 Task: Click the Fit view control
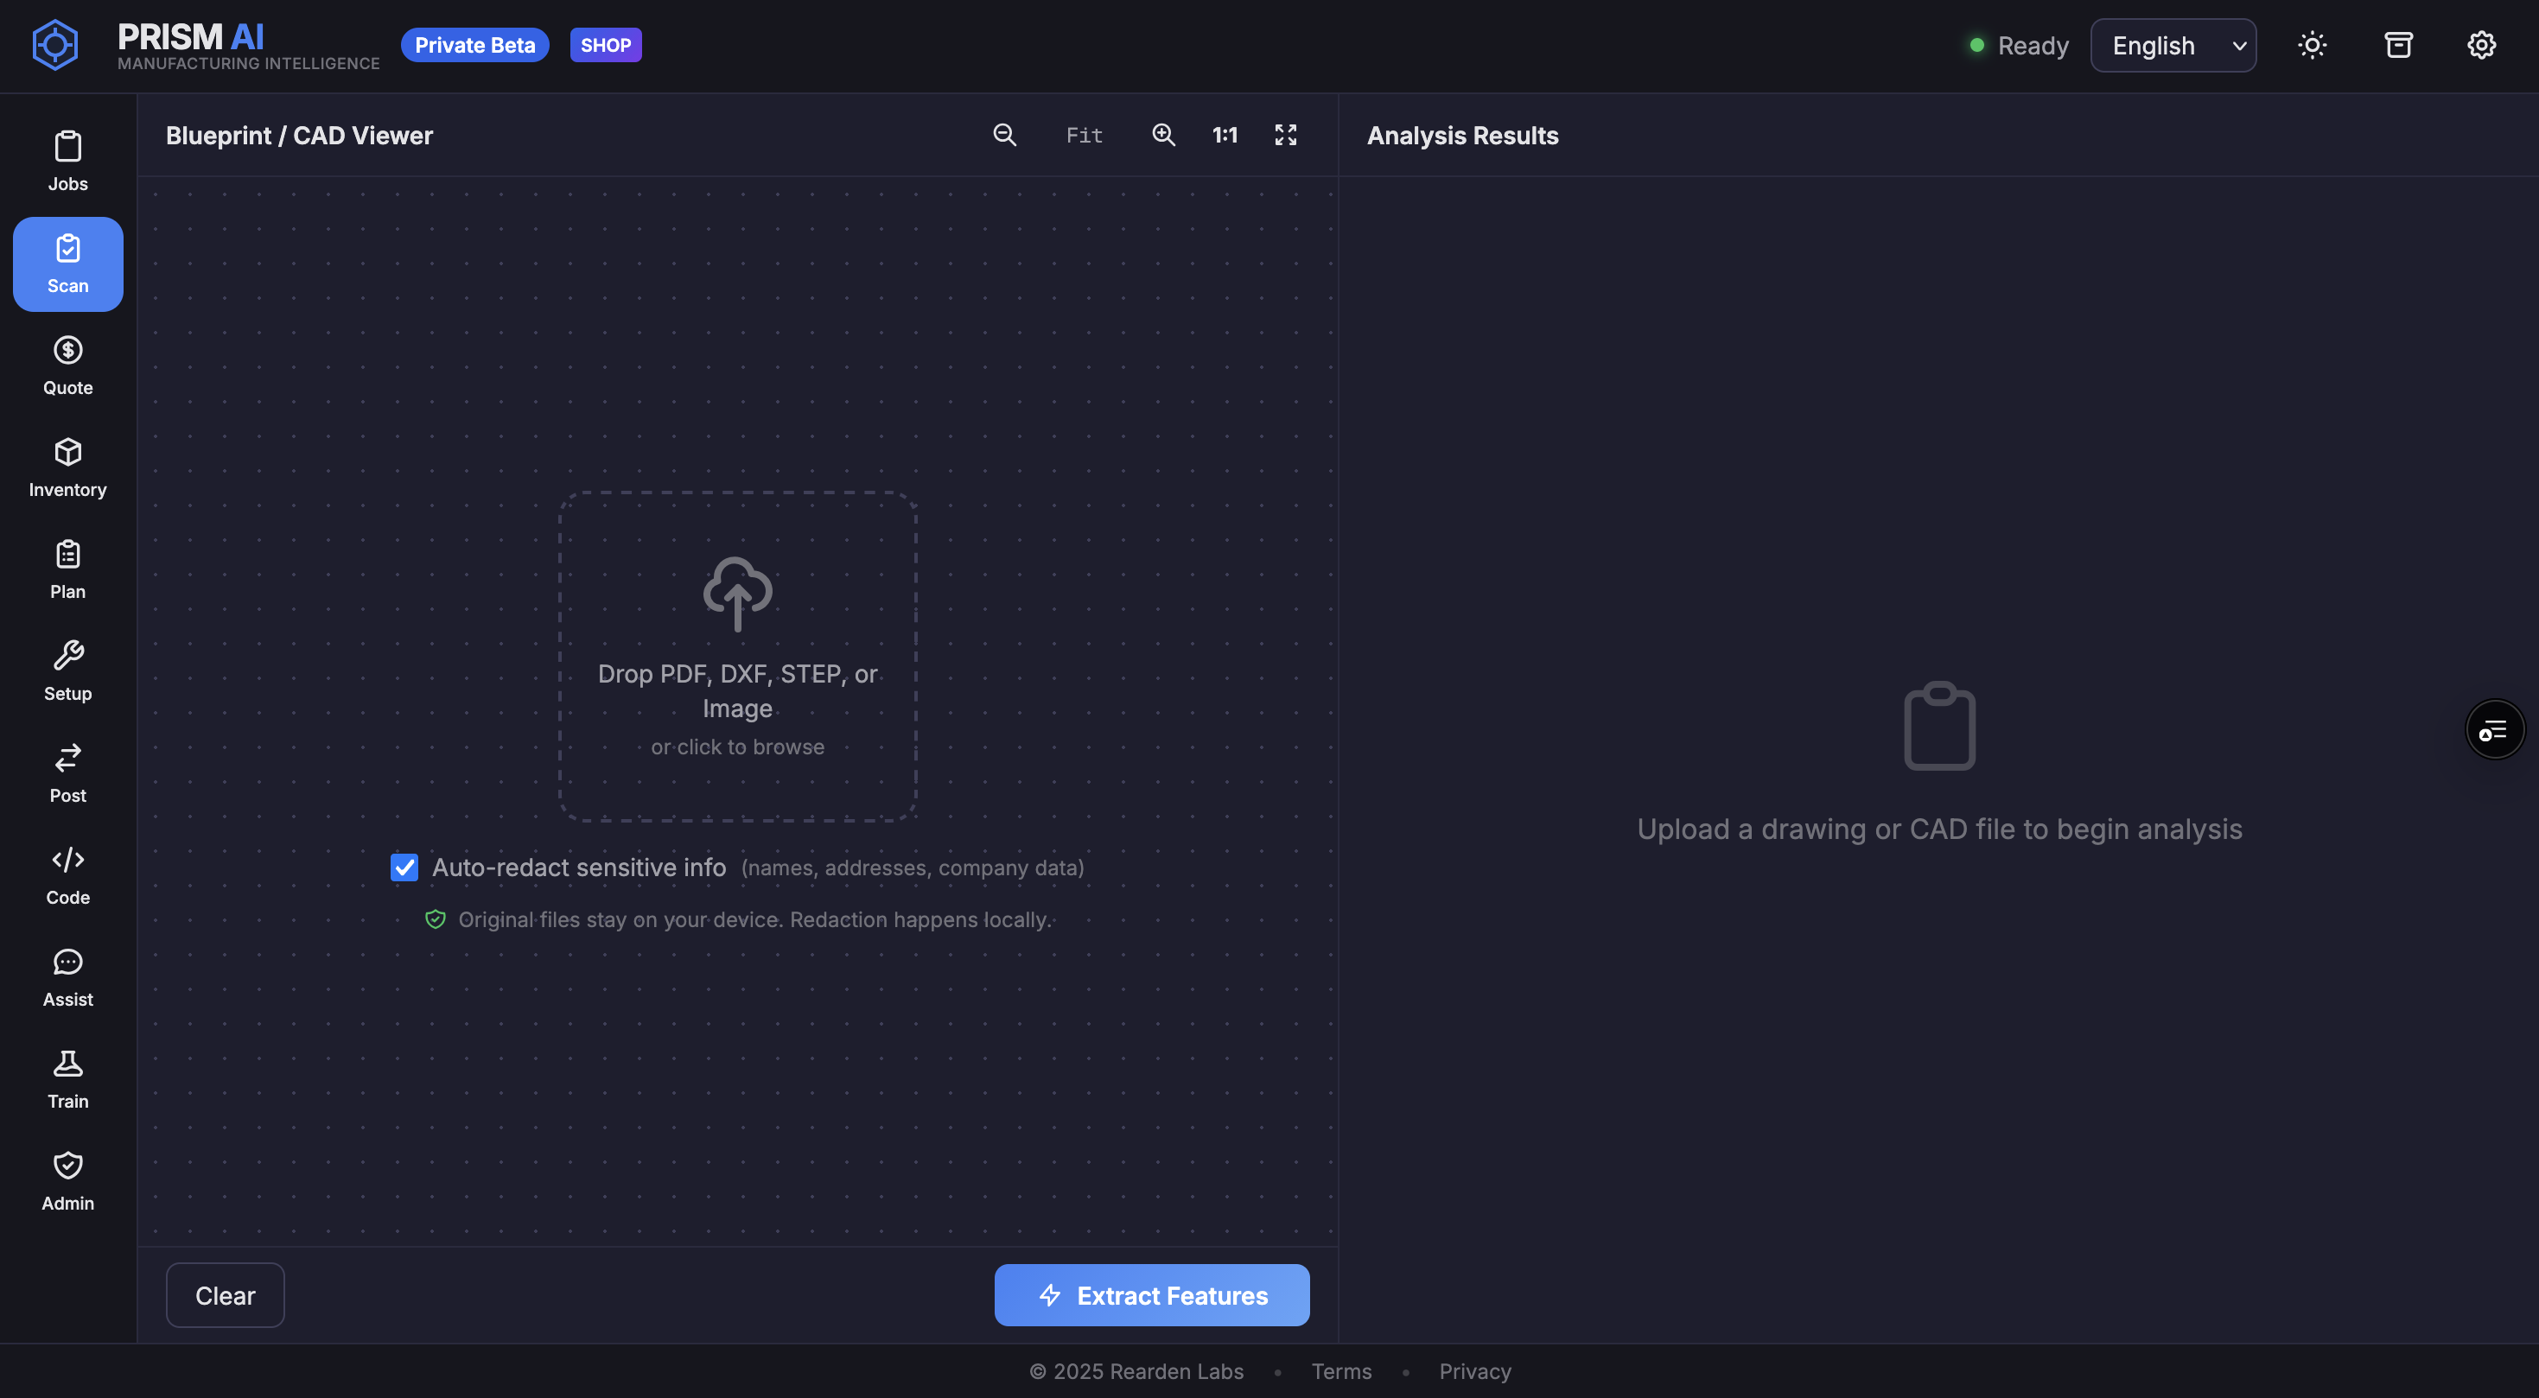(1083, 135)
